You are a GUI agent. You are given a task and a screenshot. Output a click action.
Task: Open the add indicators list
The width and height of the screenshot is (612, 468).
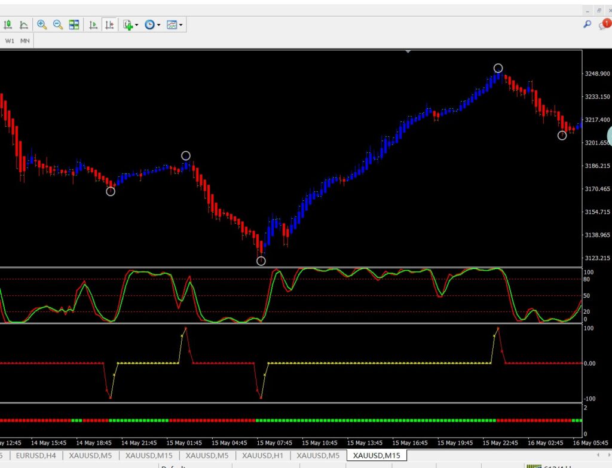[x=128, y=25]
